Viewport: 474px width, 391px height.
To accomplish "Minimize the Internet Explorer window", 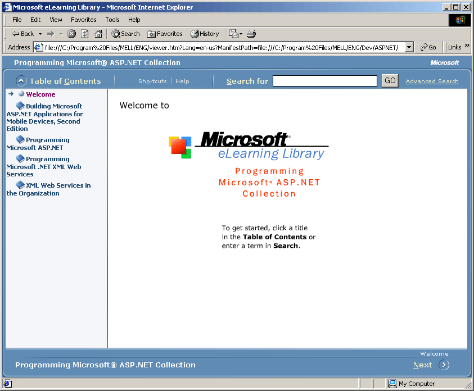I will tap(446, 7).
